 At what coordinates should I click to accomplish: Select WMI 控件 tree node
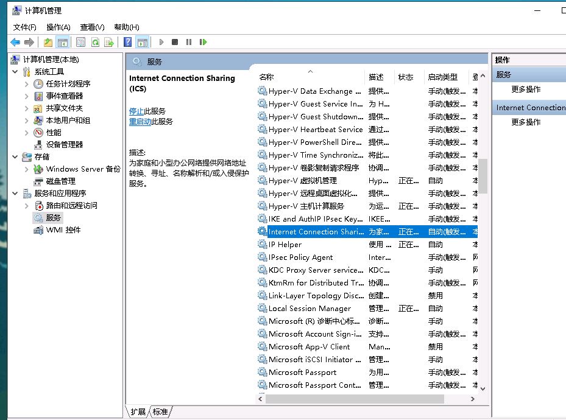[x=63, y=230]
